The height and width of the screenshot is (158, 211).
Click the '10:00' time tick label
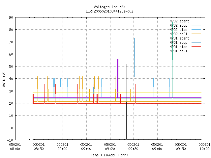click(204, 149)
